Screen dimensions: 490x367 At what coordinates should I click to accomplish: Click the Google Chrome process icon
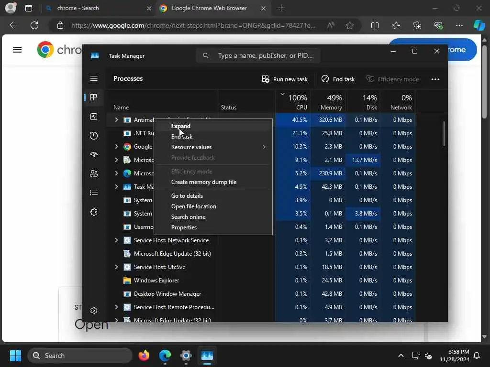127,147
